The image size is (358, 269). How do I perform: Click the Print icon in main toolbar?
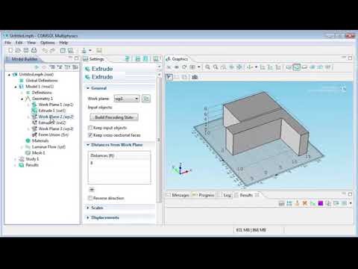click(34, 50)
